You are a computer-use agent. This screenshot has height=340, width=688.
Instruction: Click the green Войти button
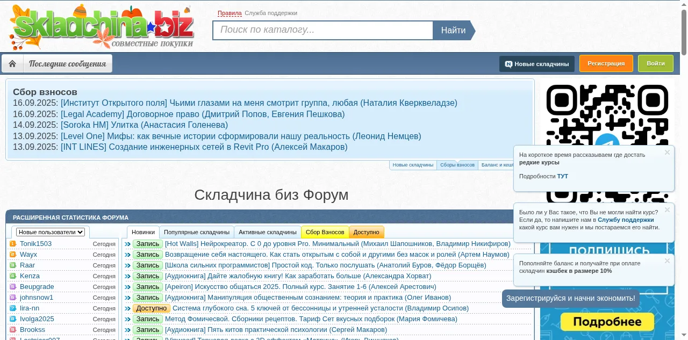click(x=656, y=63)
